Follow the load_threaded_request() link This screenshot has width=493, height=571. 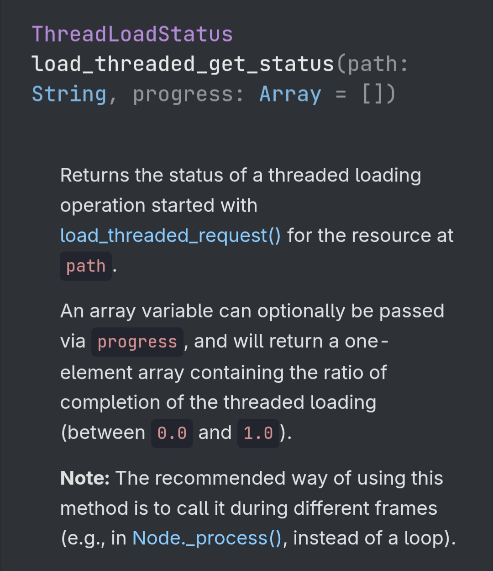[170, 235]
